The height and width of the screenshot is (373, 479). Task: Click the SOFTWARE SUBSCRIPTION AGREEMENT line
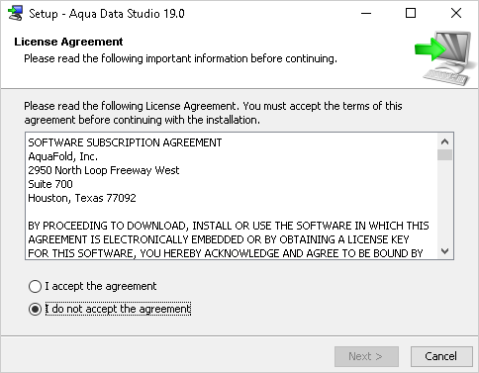coord(125,142)
